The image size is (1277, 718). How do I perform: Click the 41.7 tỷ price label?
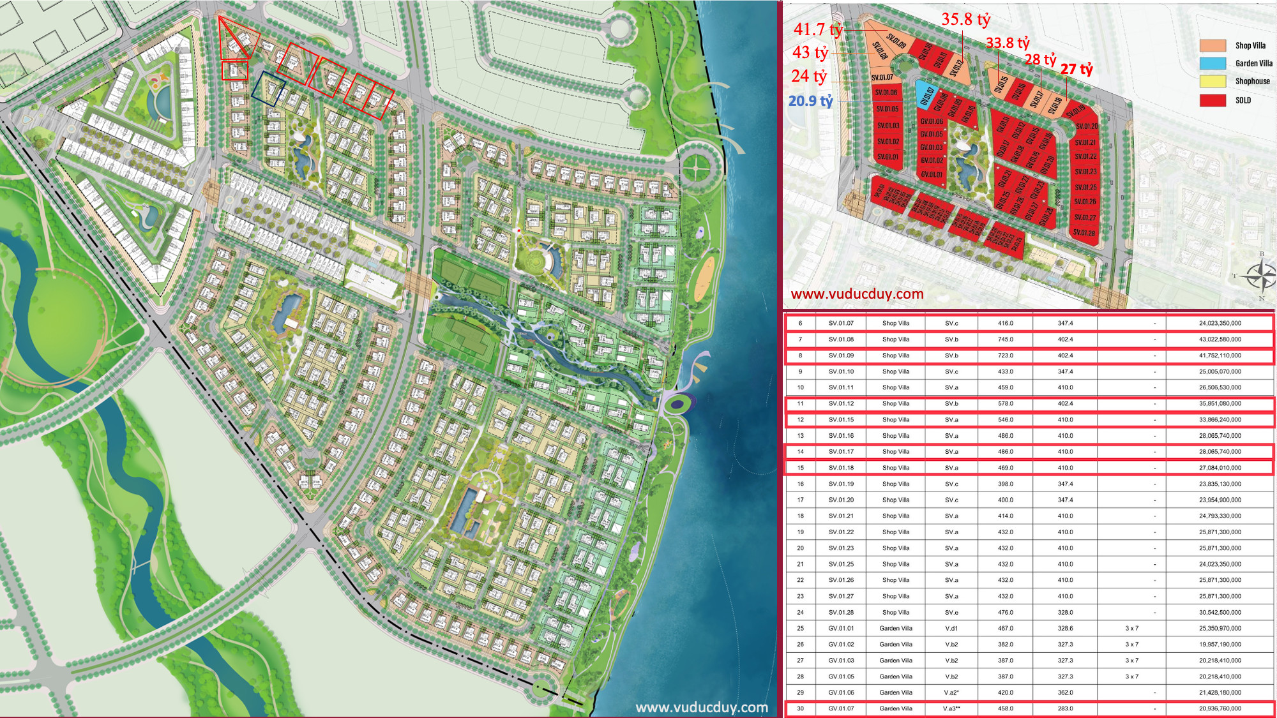(x=818, y=29)
